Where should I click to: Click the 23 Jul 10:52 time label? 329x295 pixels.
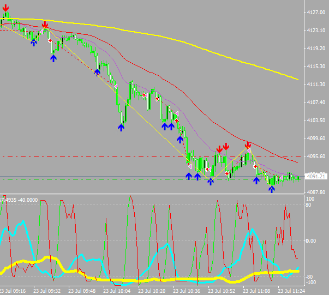222,291
